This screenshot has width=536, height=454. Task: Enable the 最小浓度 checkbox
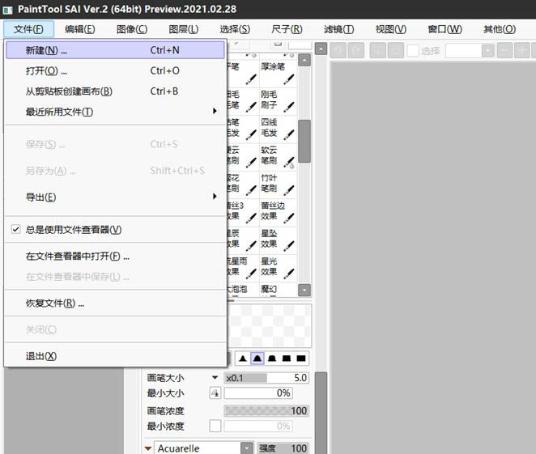pos(215,426)
